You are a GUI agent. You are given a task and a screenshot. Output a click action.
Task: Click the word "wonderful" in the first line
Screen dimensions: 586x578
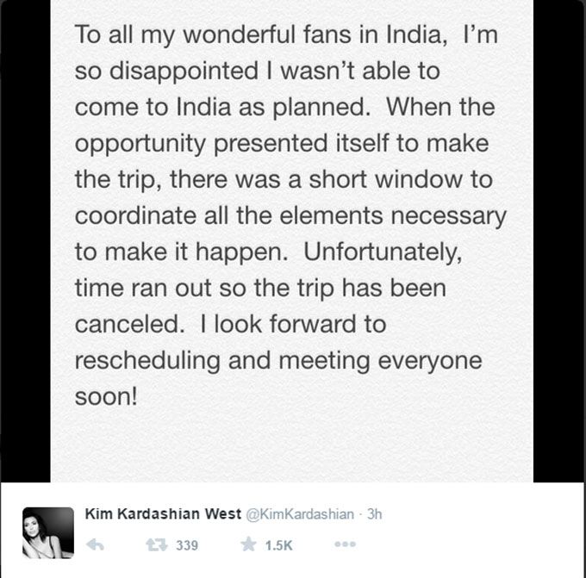tap(240, 34)
